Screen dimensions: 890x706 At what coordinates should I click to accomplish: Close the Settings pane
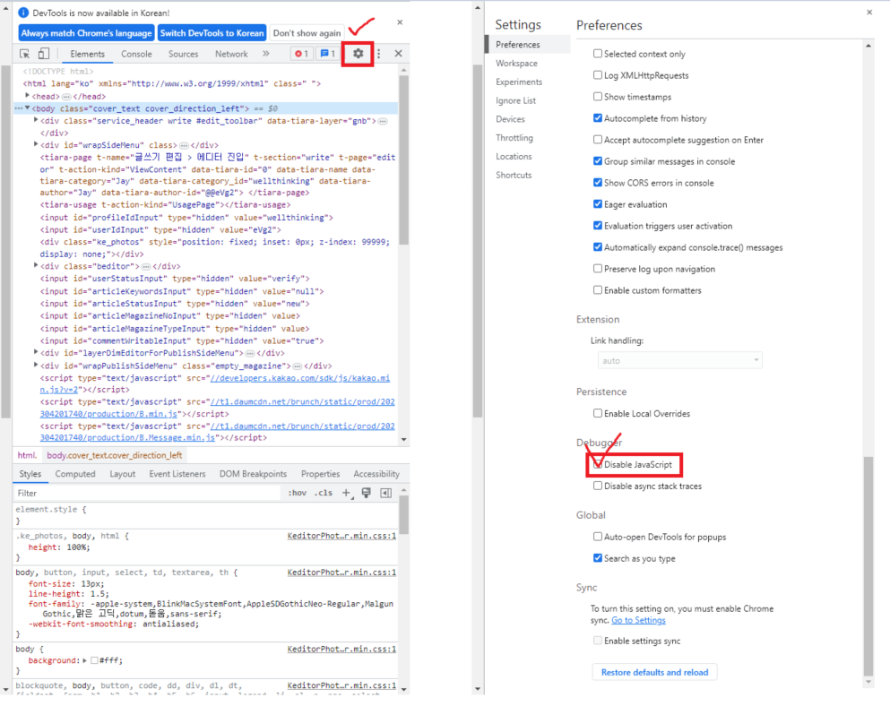coord(869,12)
